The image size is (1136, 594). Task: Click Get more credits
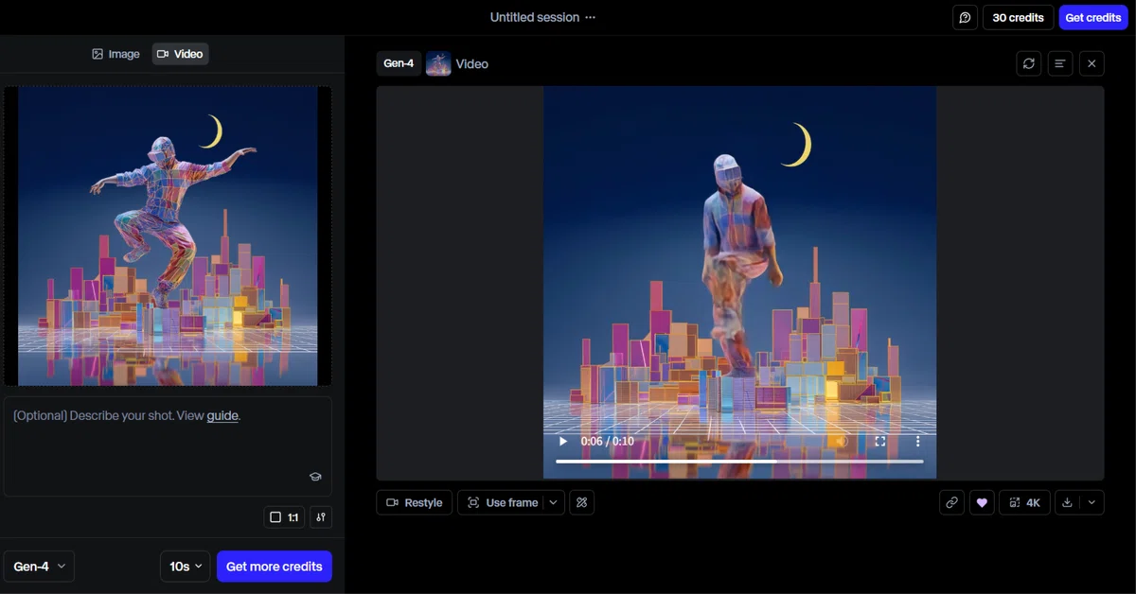click(275, 567)
